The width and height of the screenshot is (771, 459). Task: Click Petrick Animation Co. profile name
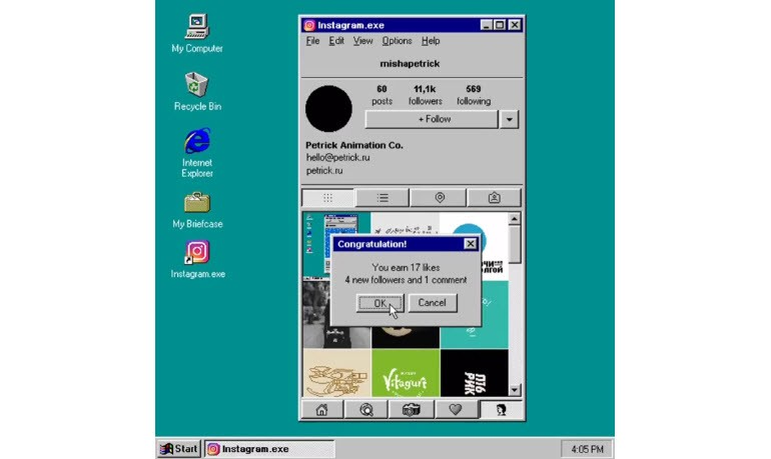click(x=354, y=145)
